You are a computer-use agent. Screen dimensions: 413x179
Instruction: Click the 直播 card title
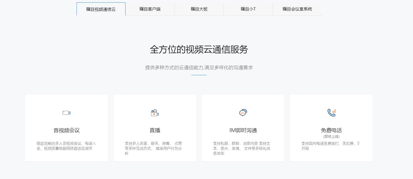coord(155,130)
